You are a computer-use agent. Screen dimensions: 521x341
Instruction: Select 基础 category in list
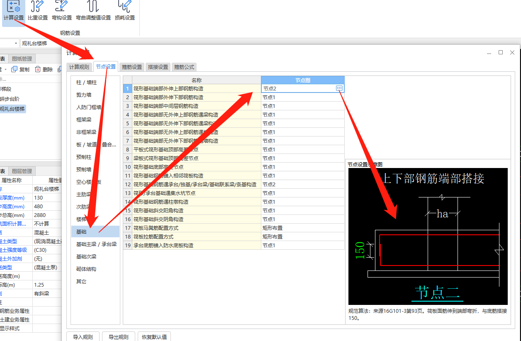tap(95, 231)
